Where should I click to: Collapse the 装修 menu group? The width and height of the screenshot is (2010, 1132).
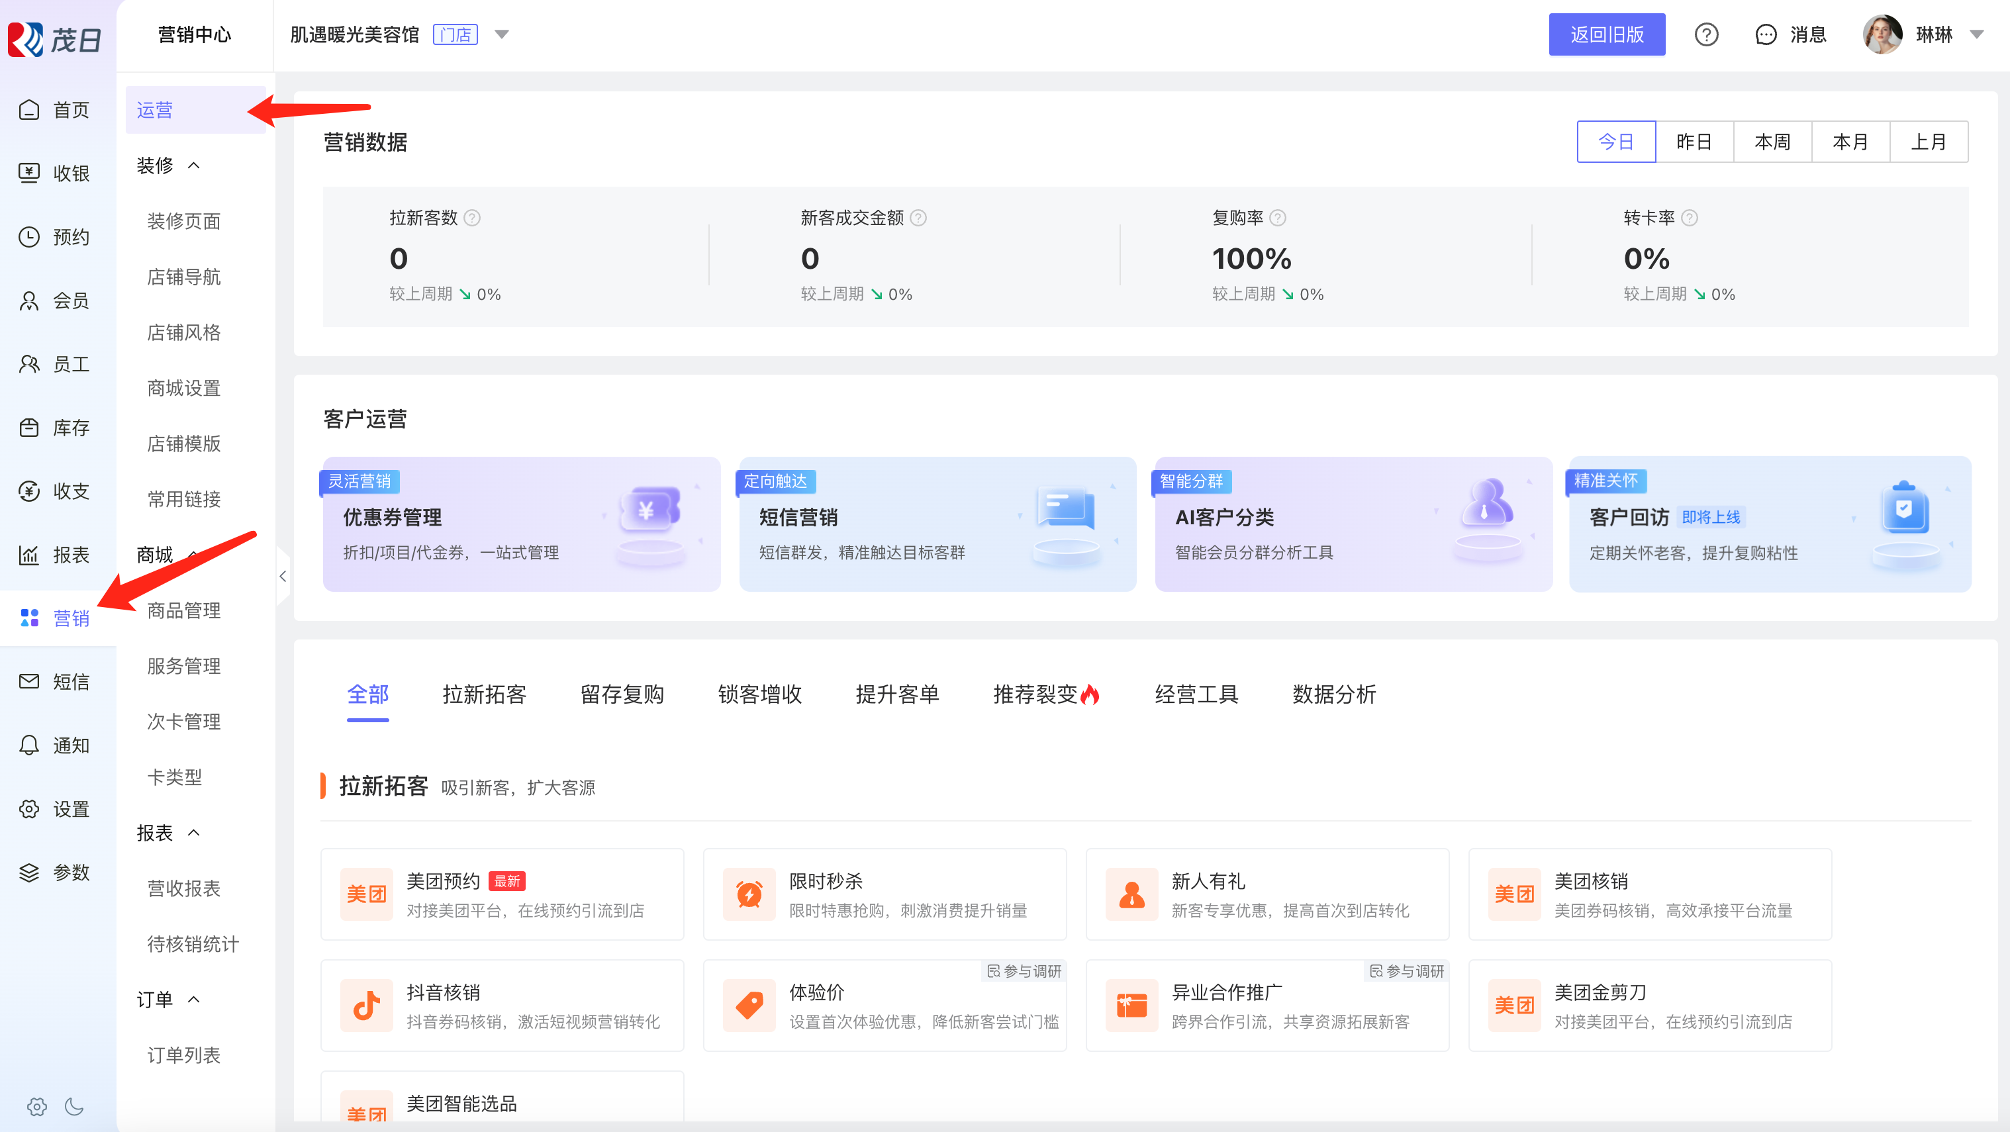coord(193,165)
